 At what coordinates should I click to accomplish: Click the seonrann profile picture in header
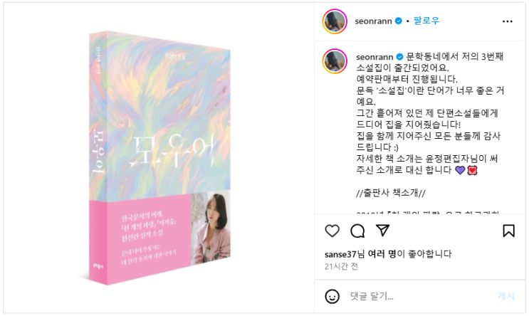pyautogui.click(x=335, y=21)
